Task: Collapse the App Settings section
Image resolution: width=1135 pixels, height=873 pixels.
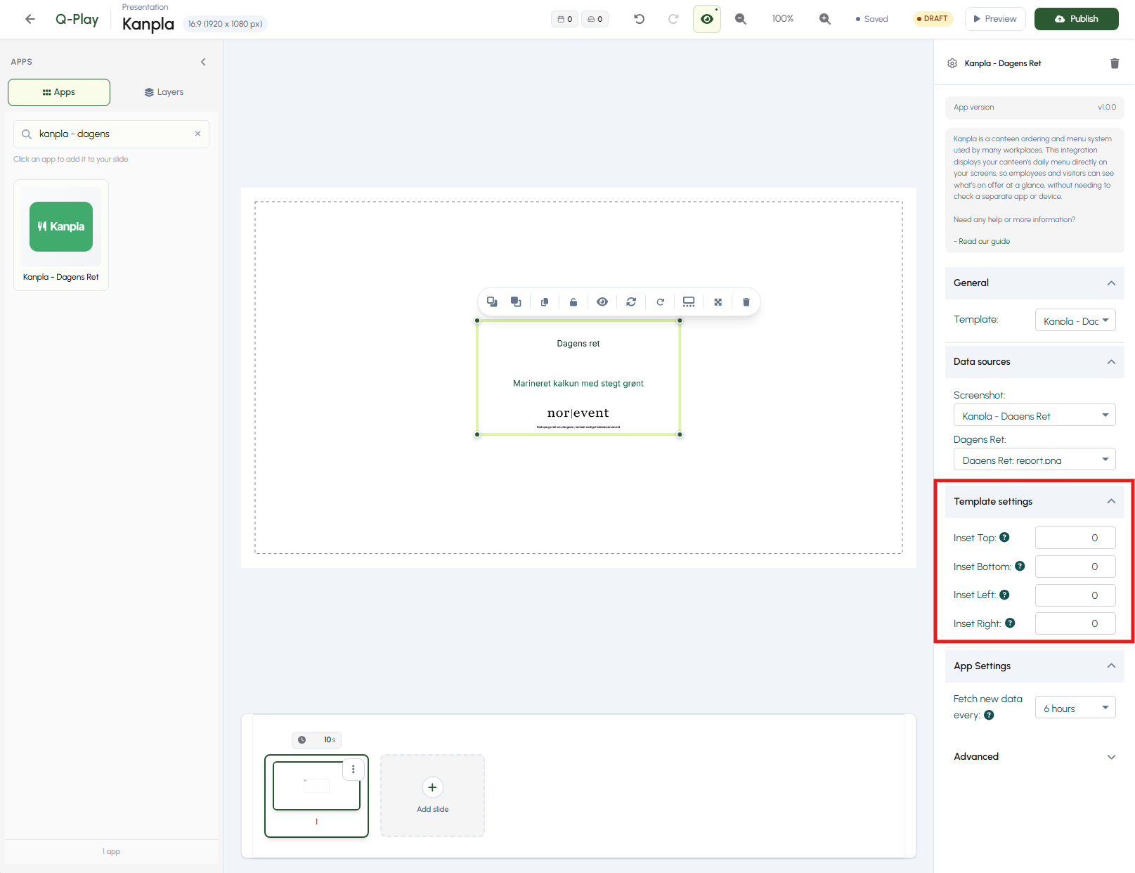Action: 1111,666
